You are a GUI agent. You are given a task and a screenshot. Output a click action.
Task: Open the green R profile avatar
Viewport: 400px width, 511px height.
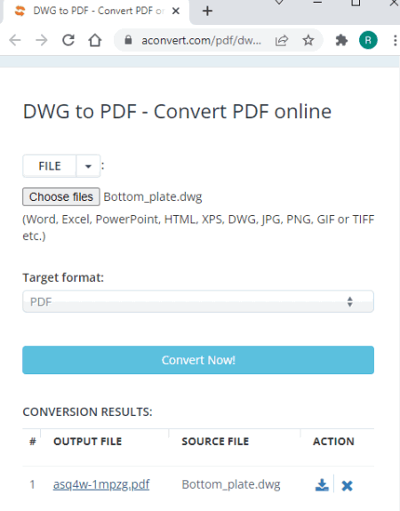[x=368, y=40]
